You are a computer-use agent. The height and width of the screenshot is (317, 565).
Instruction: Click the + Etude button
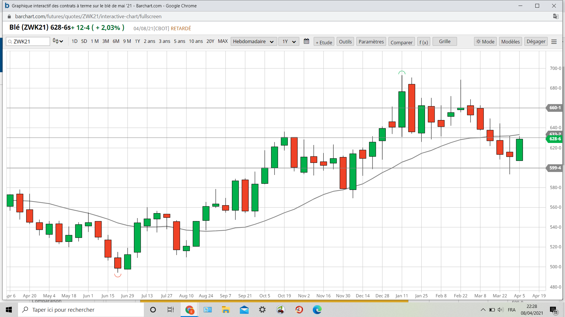pyautogui.click(x=324, y=42)
